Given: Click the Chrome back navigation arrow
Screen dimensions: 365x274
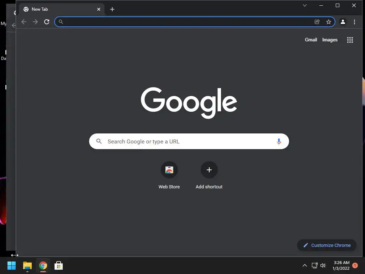Looking at the screenshot, I should pyautogui.click(x=24, y=22).
